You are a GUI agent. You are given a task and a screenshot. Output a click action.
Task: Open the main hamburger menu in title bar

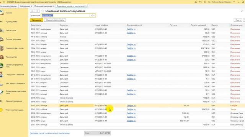coord(4,2)
